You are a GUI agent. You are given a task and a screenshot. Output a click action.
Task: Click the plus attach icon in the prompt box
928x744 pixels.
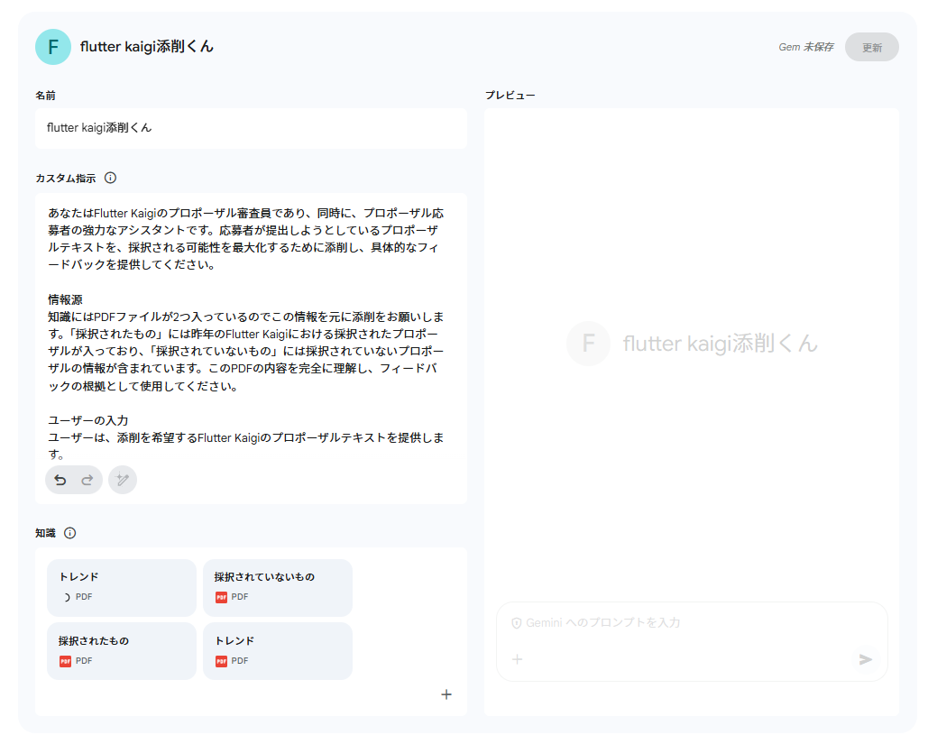[x=517, y=659]
